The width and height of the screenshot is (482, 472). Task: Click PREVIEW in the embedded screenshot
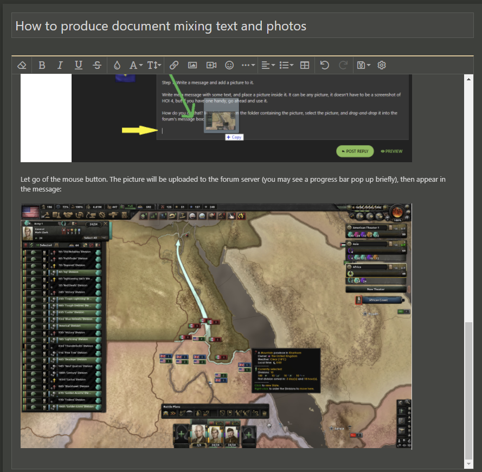pyautogui.click(x=391, y=151)
